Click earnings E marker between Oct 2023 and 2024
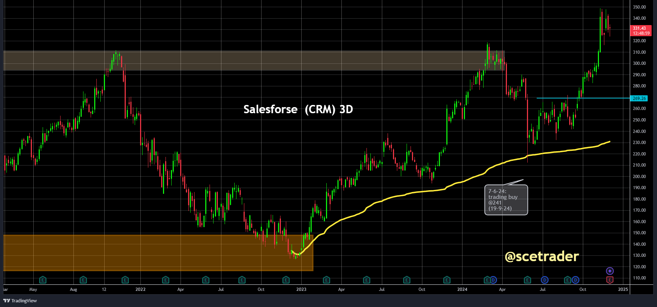Screen dimensions: 657x307 [x=447, y=280]
